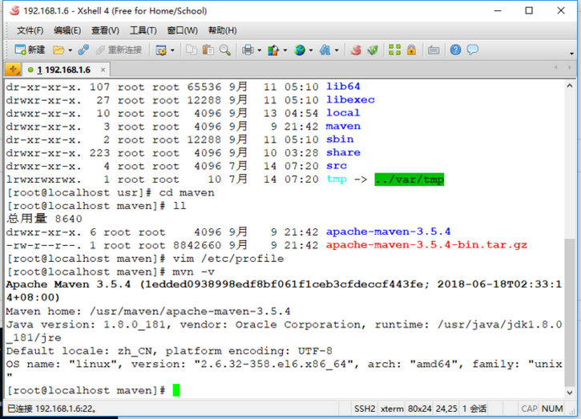Expand the open folder dropdown arrow
The image size is (581, 419).
click(70, 50)
